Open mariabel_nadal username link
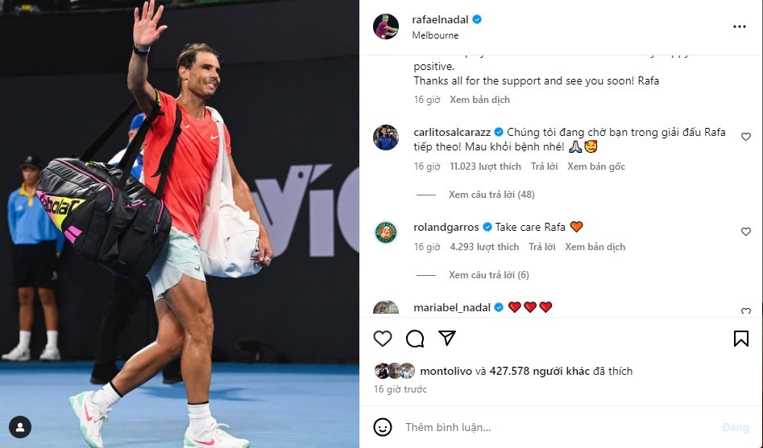Image resolution: width=763 pixels, height=448 pixels. [x=451, y=307]
